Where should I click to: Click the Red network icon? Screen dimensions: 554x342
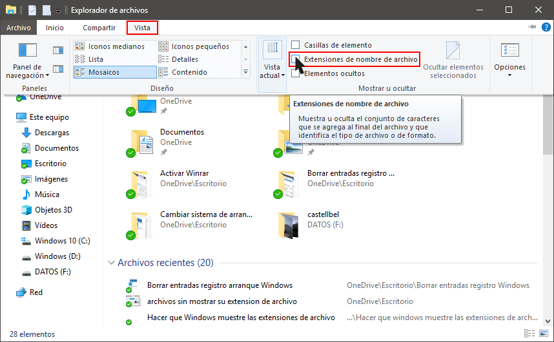click(x=21, y=292)
